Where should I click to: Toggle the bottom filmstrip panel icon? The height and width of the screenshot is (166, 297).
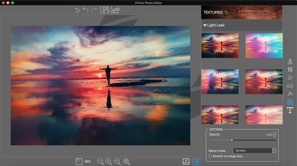[x=186, y=162]
